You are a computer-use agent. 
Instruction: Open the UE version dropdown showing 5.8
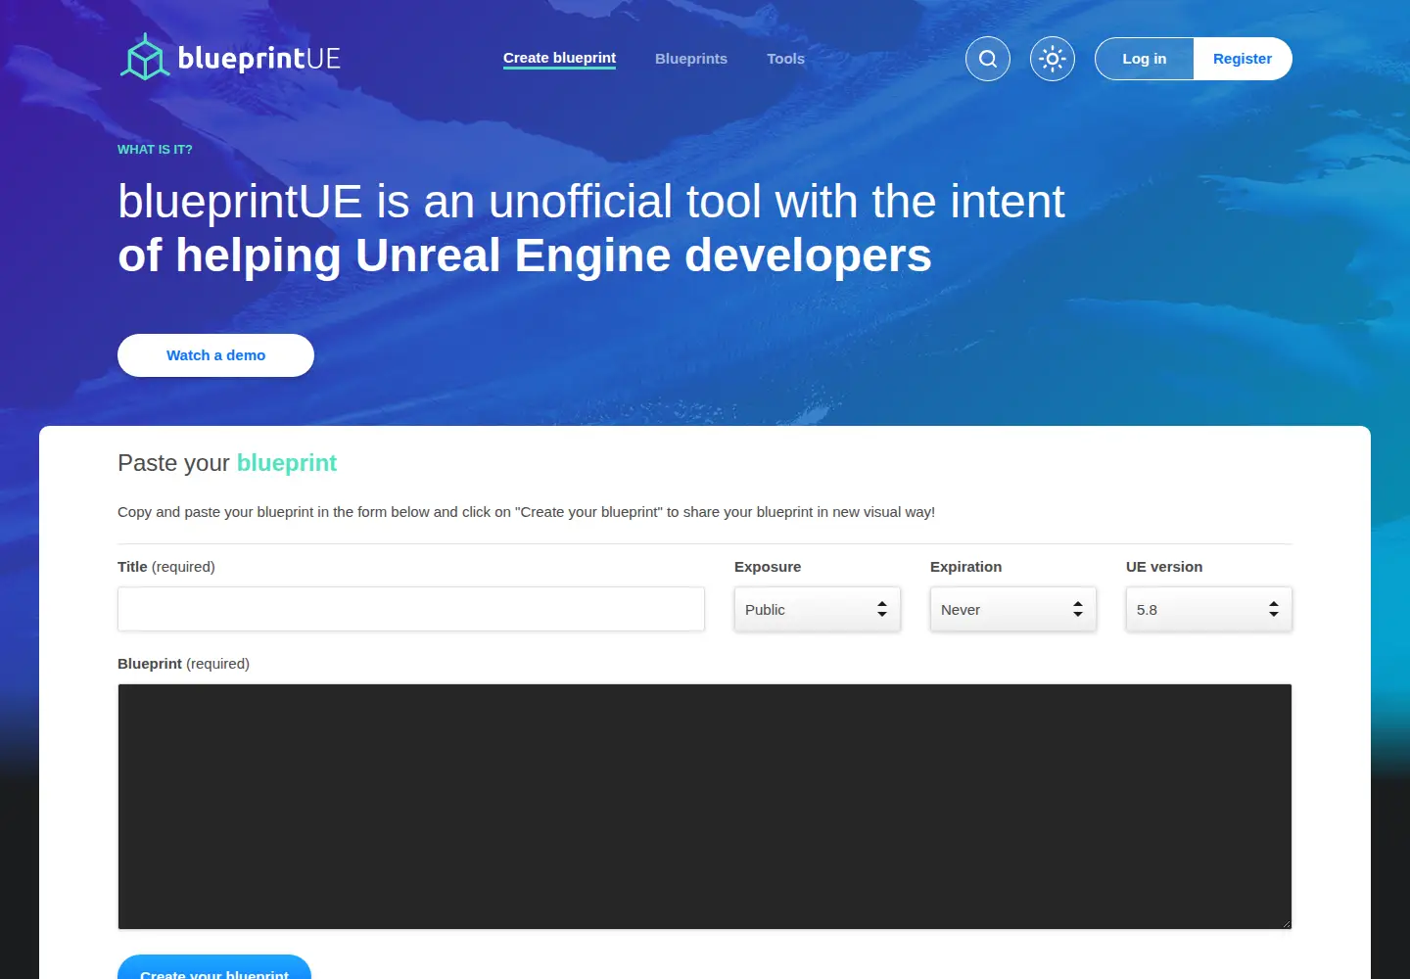tap(1209, 609)
